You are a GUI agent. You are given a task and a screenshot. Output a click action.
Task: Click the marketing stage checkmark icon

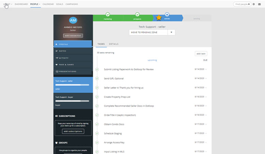[x=108, y=14]
